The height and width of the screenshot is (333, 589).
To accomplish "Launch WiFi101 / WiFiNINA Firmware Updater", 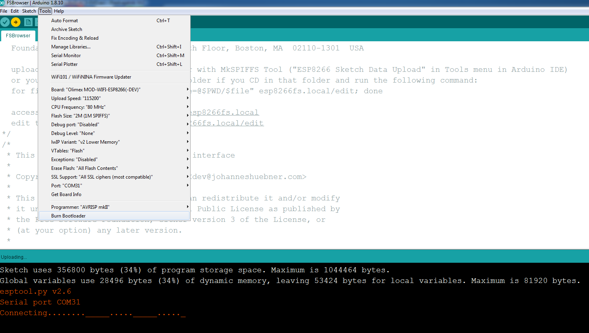I will [x=91, y=77].
